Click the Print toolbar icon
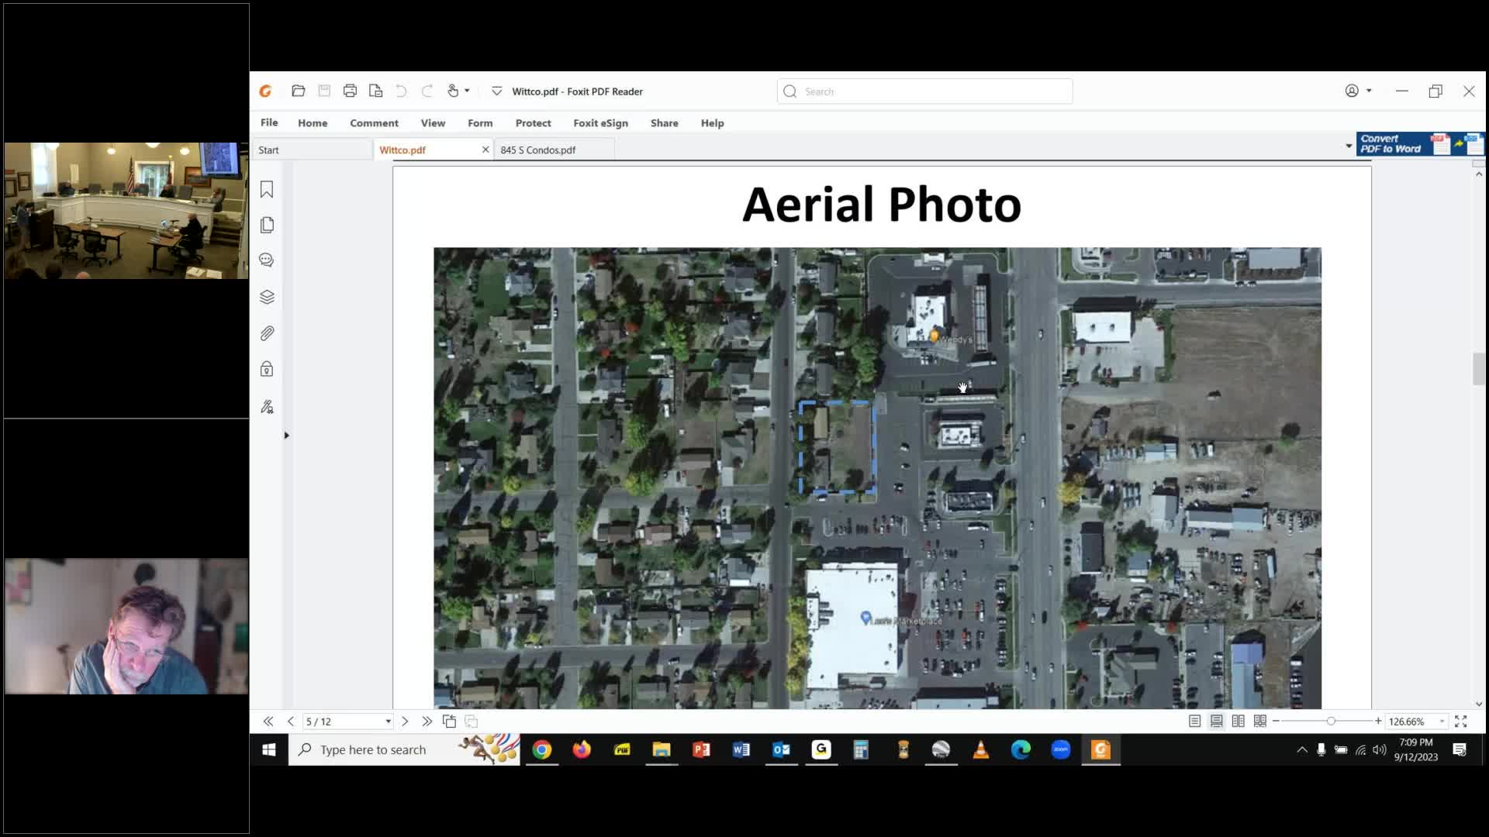 coord(350,91)
